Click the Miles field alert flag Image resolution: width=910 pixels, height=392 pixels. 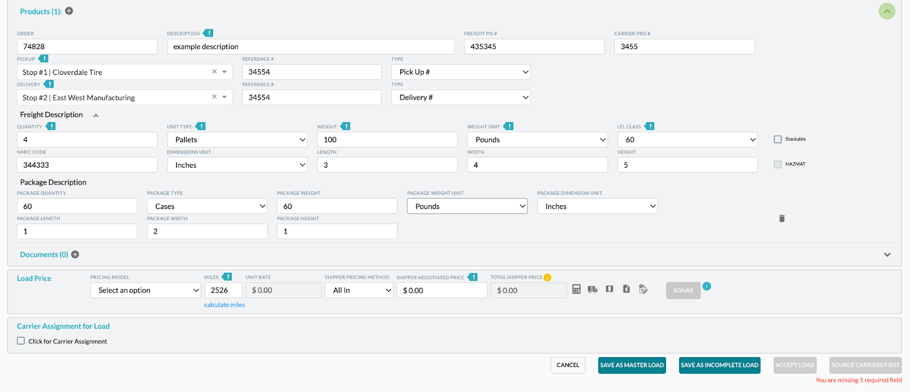point(226,277)
